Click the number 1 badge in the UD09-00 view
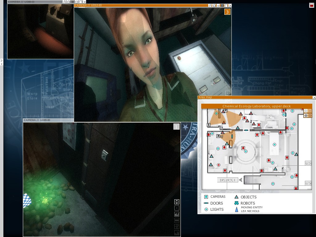This screenshot has width=316, height=237. coord(176,127)
